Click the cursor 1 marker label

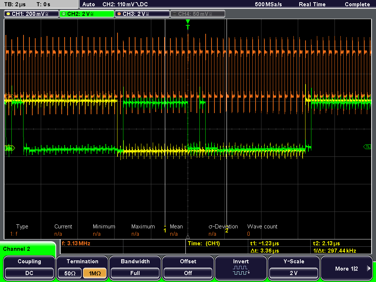click(x=165, y=231)
